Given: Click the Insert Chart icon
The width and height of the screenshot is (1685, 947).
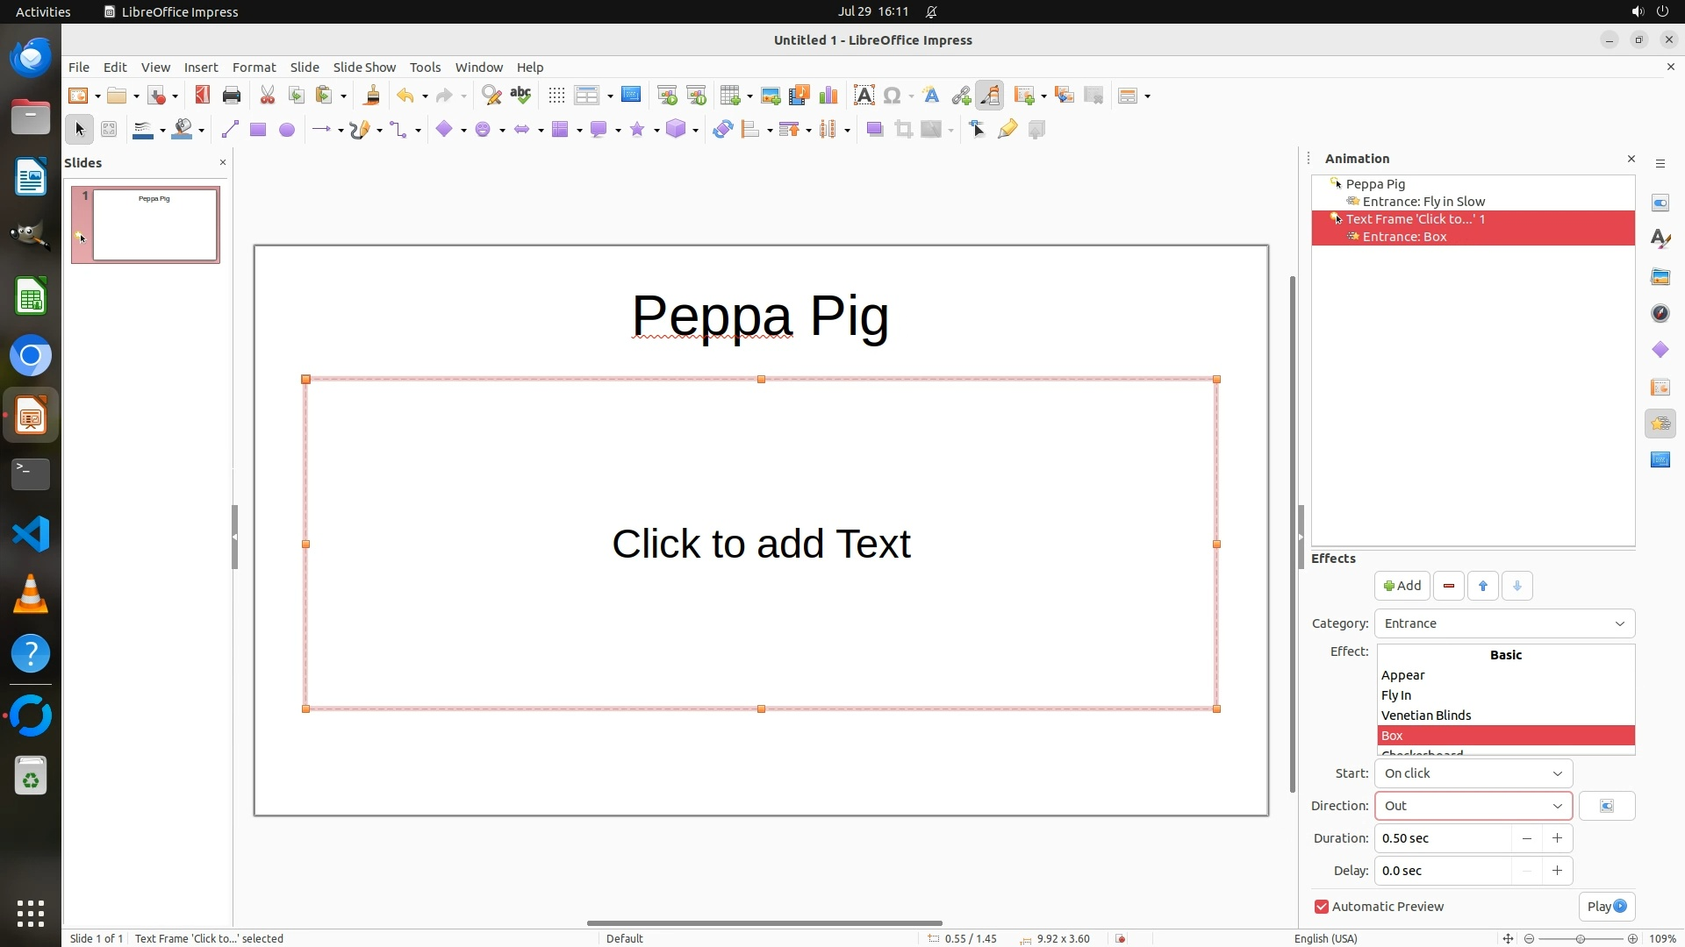Looking at the screenshot, I should click(828, 96).
